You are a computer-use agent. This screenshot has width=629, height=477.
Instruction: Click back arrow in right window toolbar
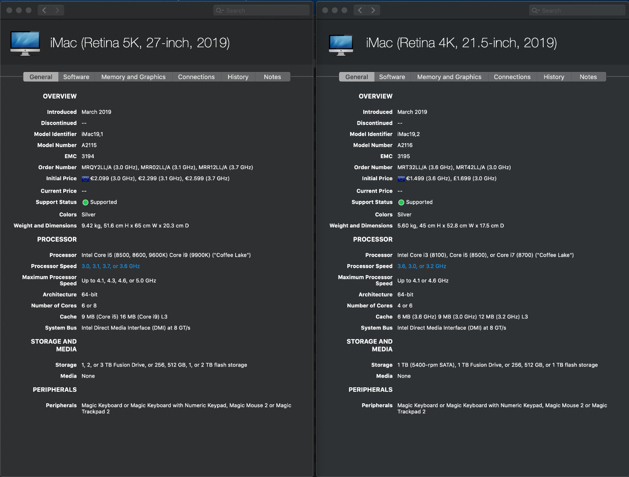(360, 10)
